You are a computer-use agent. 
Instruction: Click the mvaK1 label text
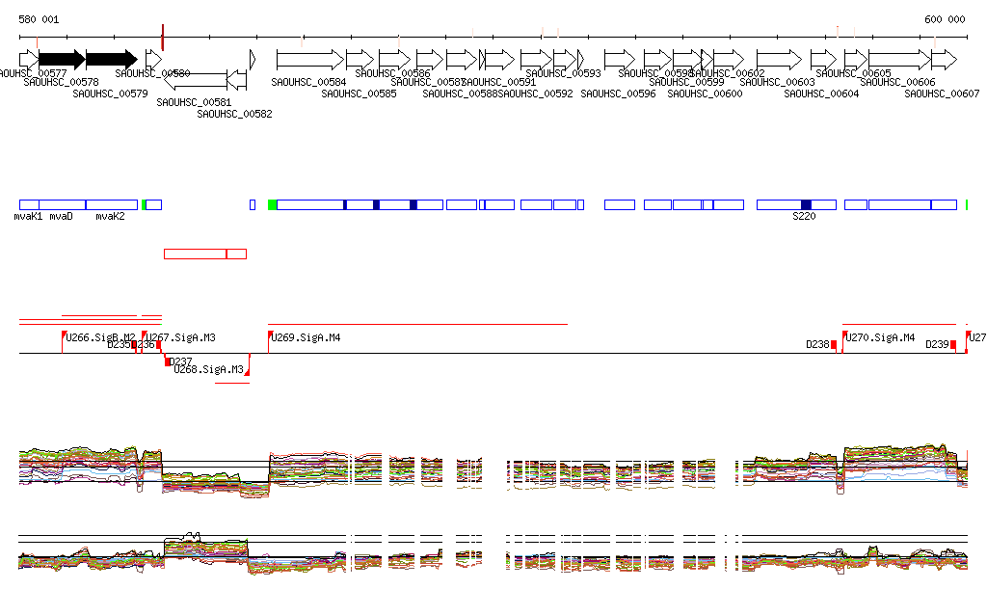(28, 217)
